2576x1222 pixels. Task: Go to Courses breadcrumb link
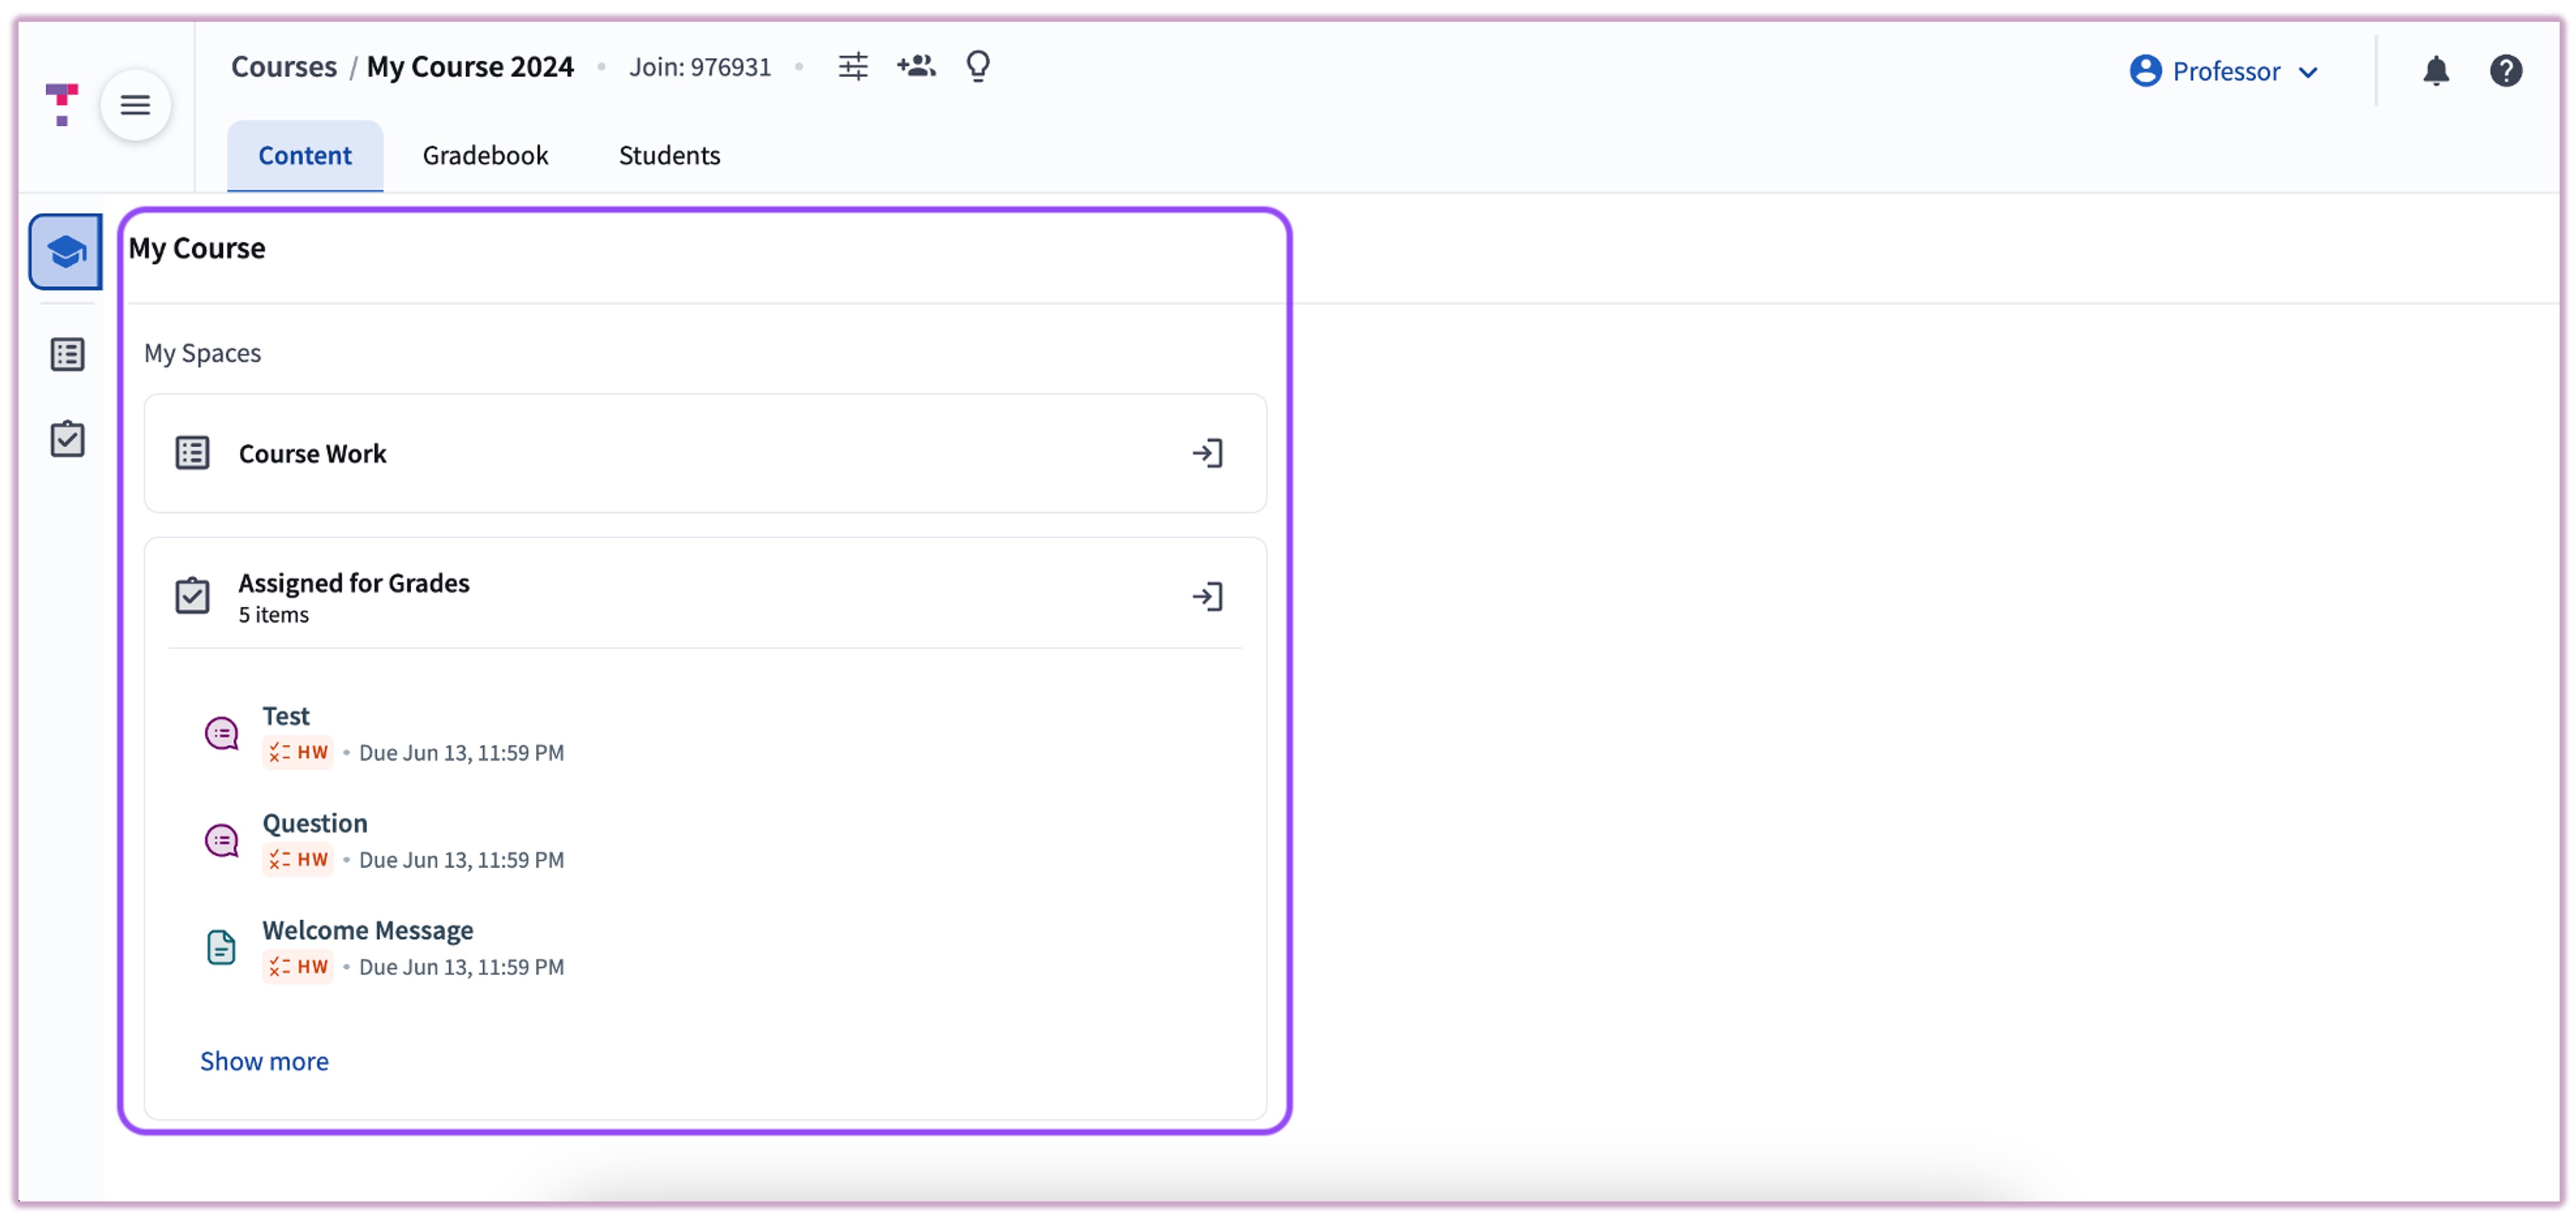284,67
